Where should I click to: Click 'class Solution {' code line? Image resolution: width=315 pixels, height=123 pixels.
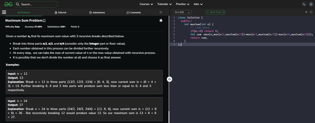click(190, 18)
